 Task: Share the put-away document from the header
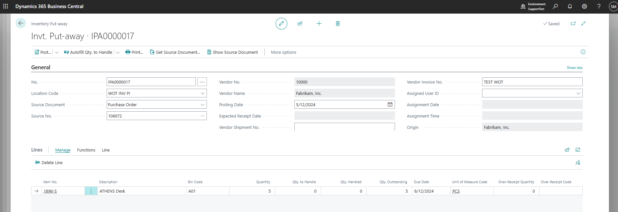click(300, 23)
